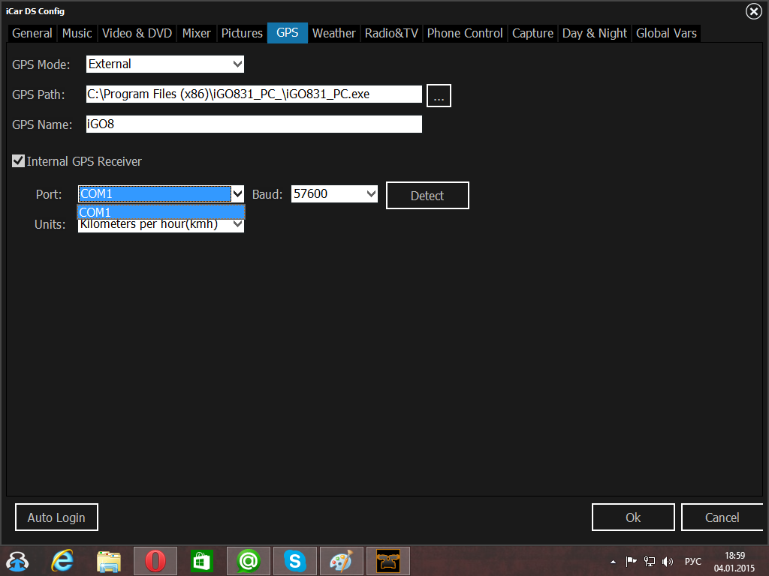Click the first taskbar icon with headset figure
The height and width of the screenshot is (576, 769).
pos(17,561)
